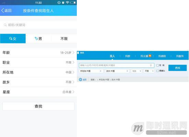Switch to the 找课程 tab
The width and height of the screenshot is (189, 137).
pos(162,56)
